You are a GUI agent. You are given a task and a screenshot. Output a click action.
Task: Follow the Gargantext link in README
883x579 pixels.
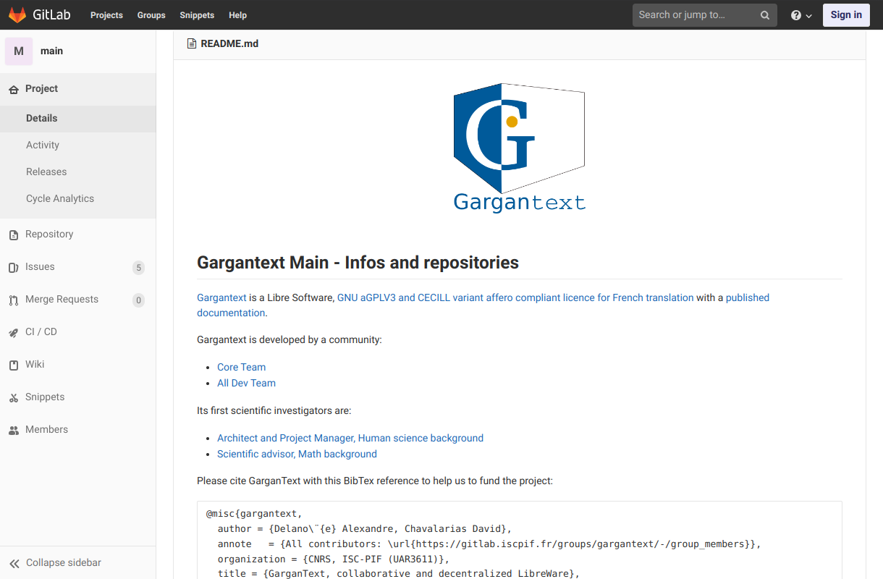coord(221,297)
